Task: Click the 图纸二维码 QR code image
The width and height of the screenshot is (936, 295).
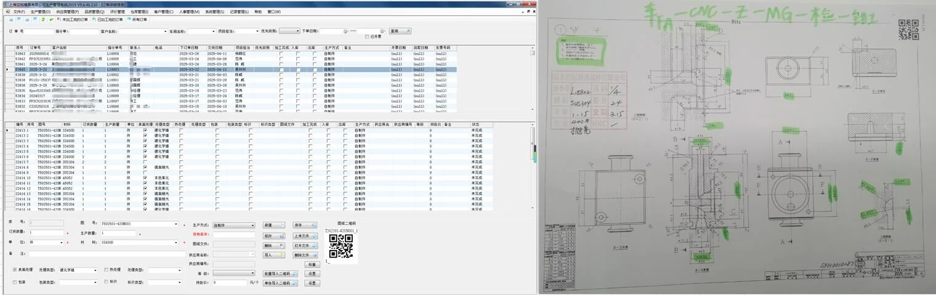Action: pyautogui.click(x=341, y=246)
